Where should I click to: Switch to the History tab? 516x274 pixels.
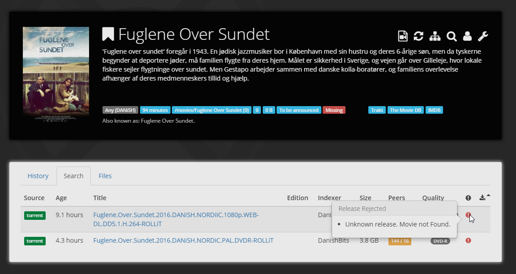tap(38, 176)
